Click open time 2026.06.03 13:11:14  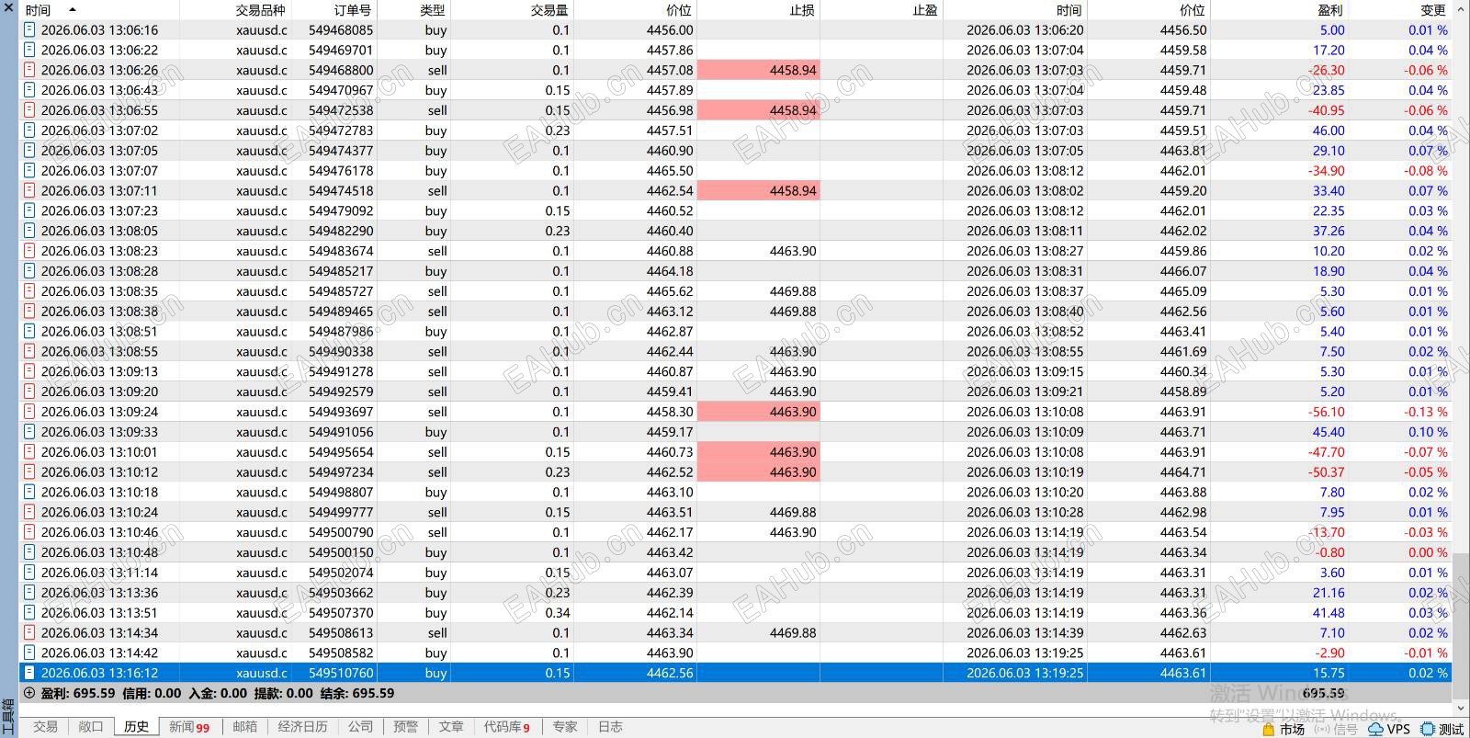point(99,573)
